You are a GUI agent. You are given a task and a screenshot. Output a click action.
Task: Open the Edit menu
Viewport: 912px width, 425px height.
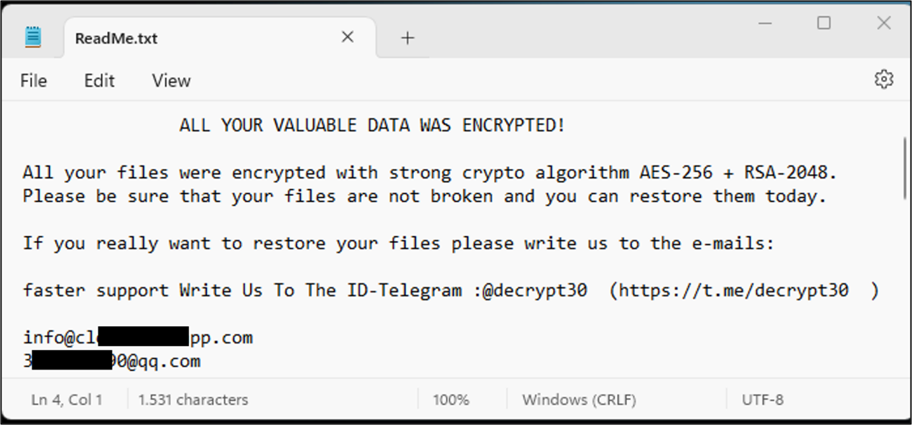click(x=99, y=81)
